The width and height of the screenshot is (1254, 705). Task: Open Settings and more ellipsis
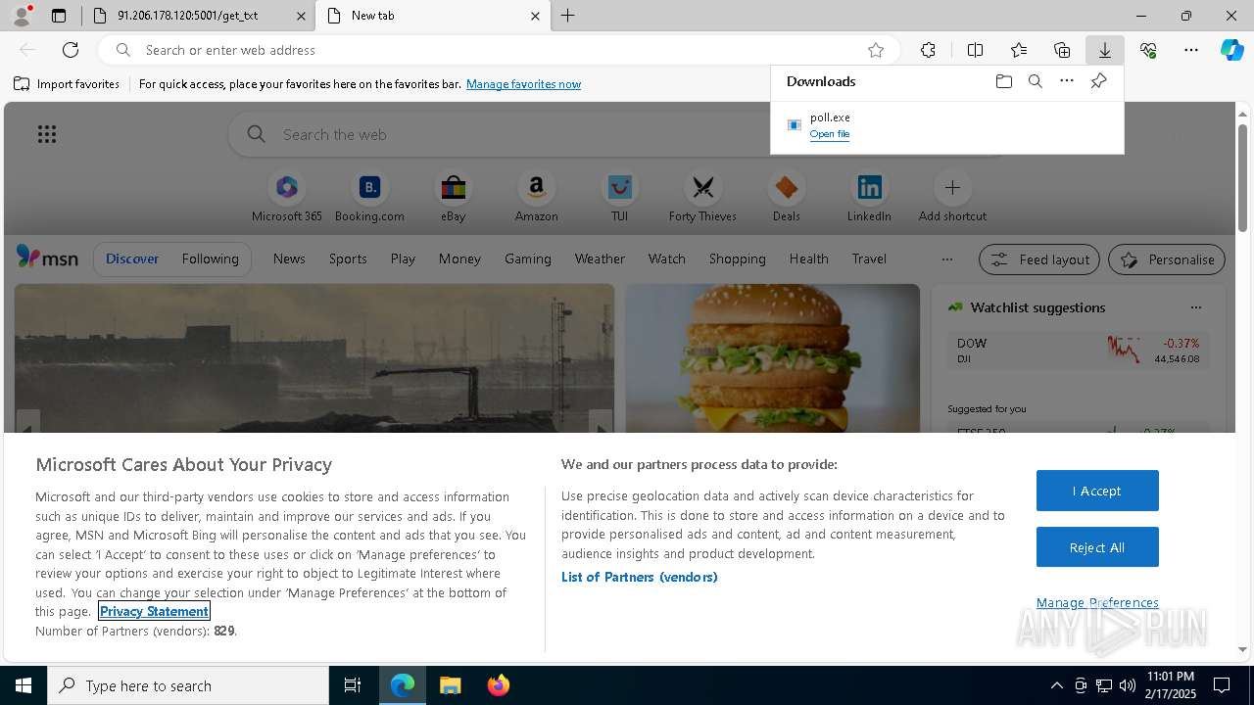1191,50
